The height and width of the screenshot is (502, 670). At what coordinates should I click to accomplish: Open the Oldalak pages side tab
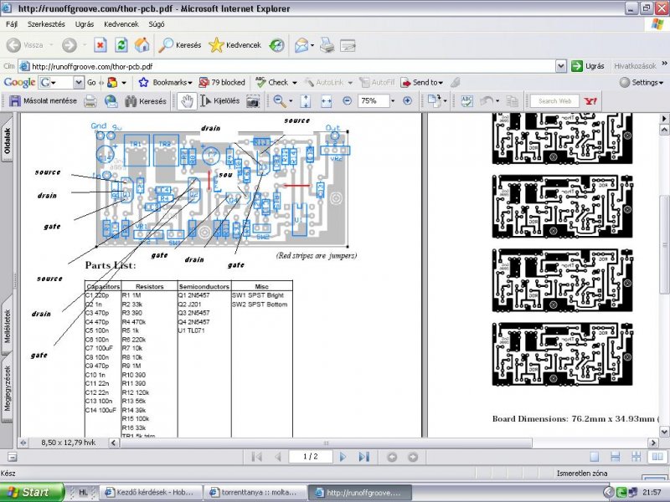8,141
